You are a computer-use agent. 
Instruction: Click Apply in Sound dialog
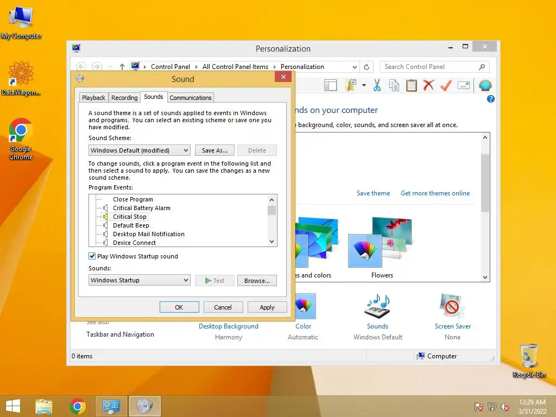pyautogui.click(x=267, y=307)
